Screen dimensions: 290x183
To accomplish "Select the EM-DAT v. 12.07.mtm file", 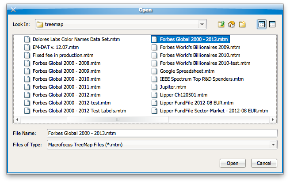I will tap(56, 47).
